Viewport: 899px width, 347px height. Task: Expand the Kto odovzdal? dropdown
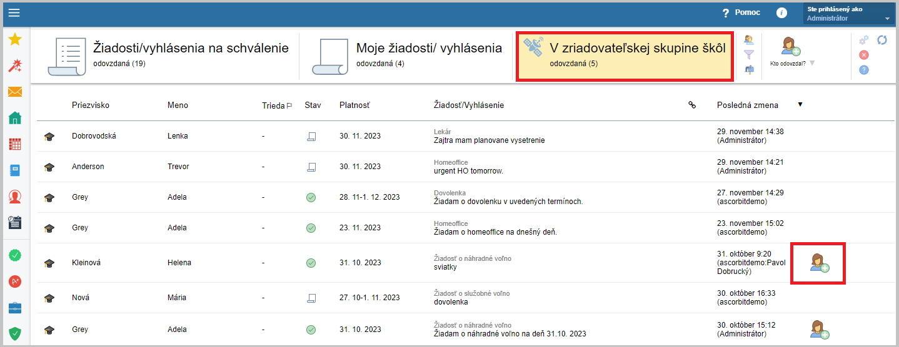coord(812,63)
